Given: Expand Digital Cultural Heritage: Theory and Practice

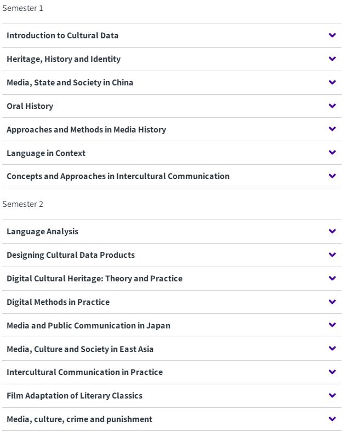Looking at the screenshot, I should click(x=171, y=278).
